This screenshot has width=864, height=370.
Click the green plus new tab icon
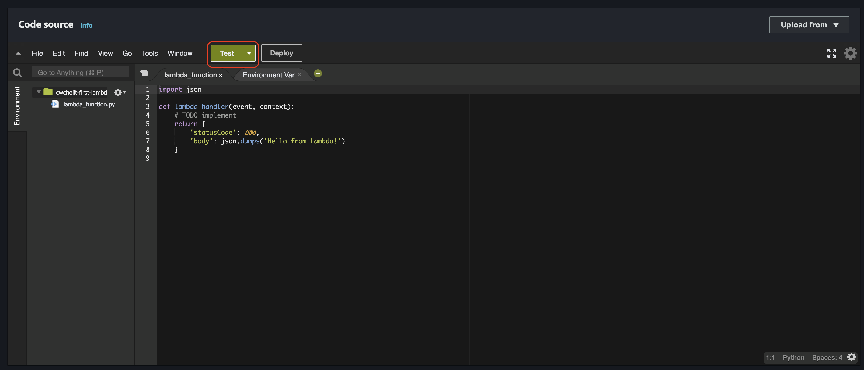(x=318, y=74)
